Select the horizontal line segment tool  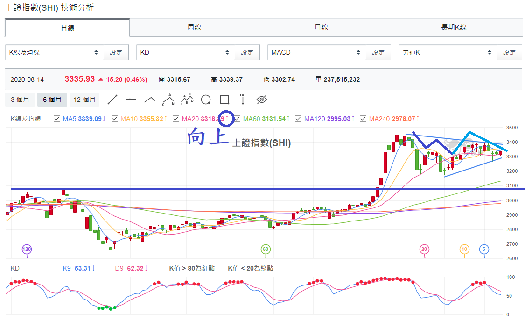click(131, 100)
